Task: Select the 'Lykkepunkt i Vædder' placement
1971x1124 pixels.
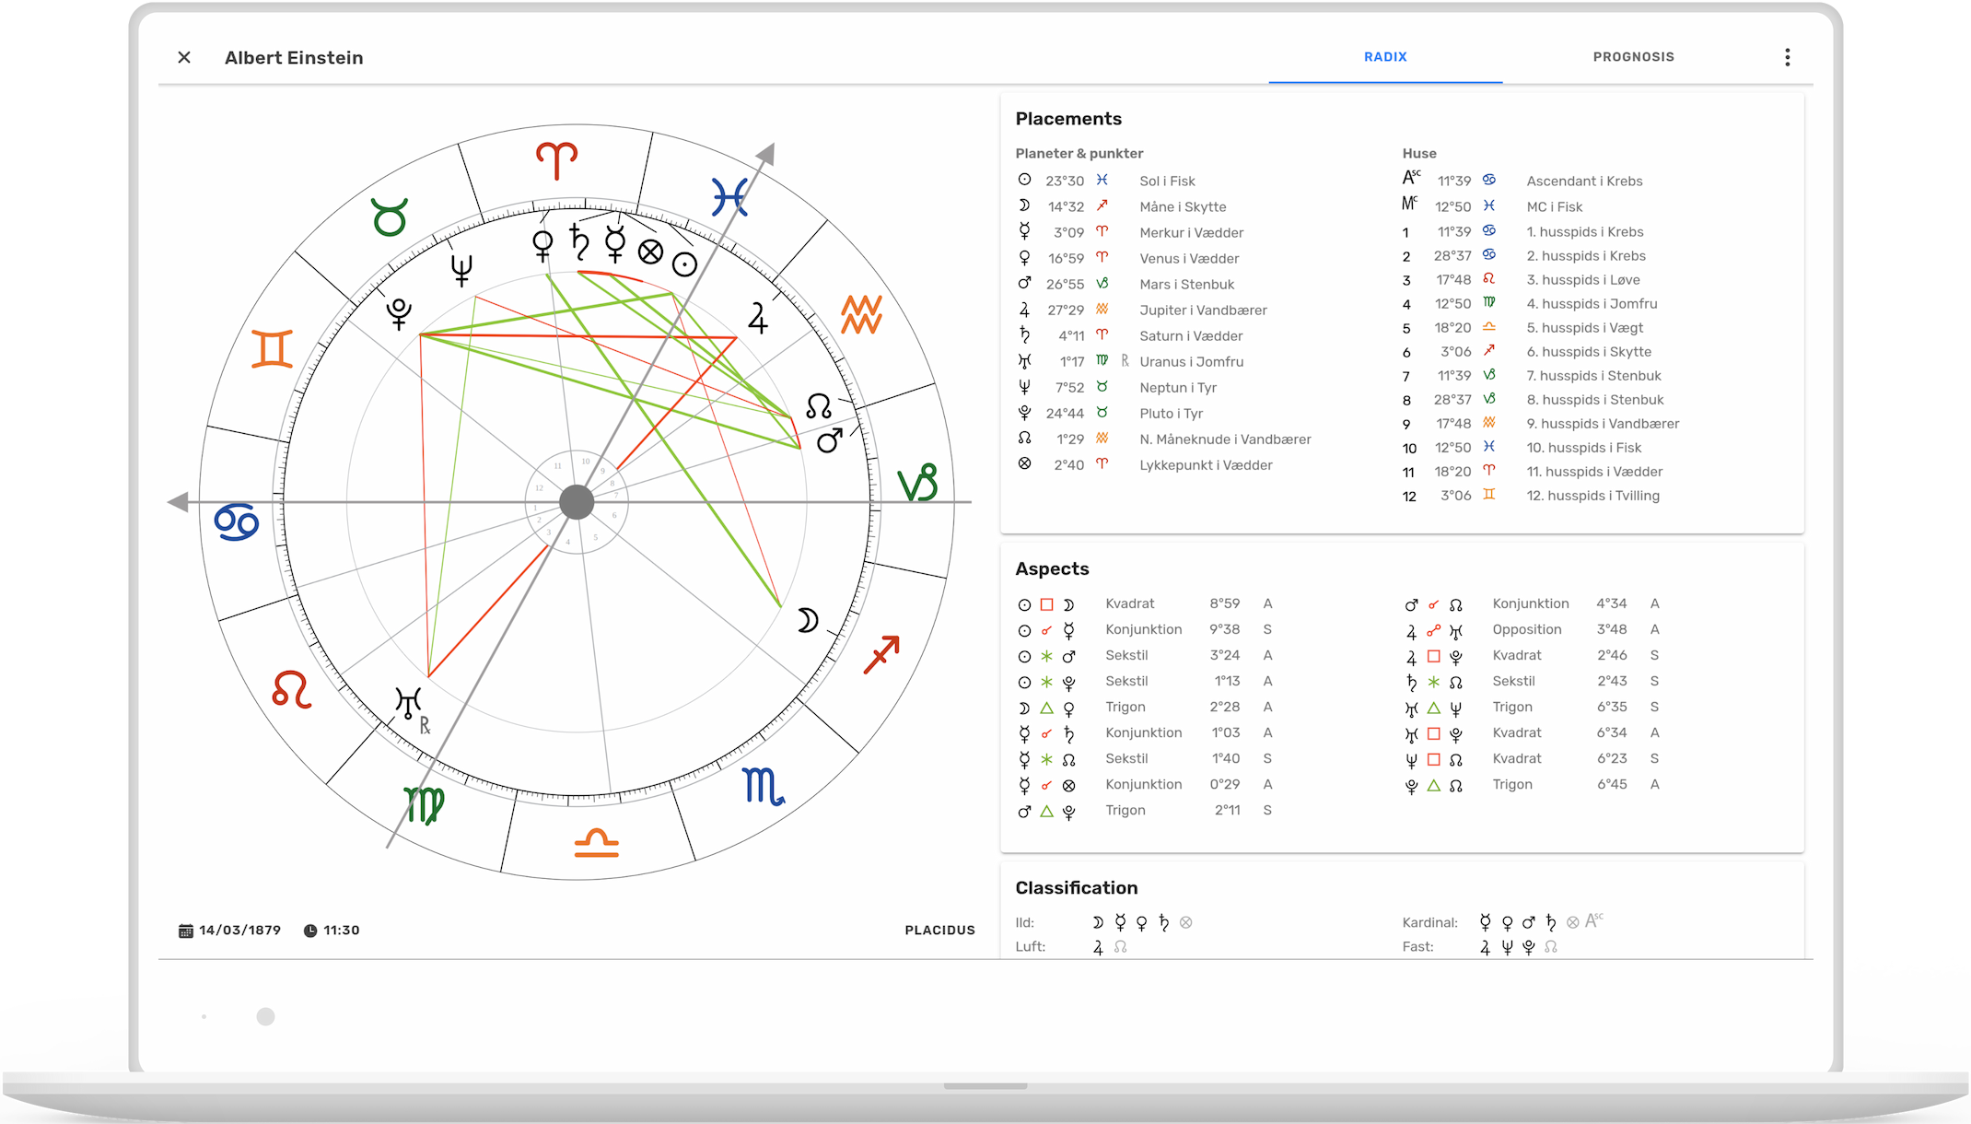Action: point(1206,464)
